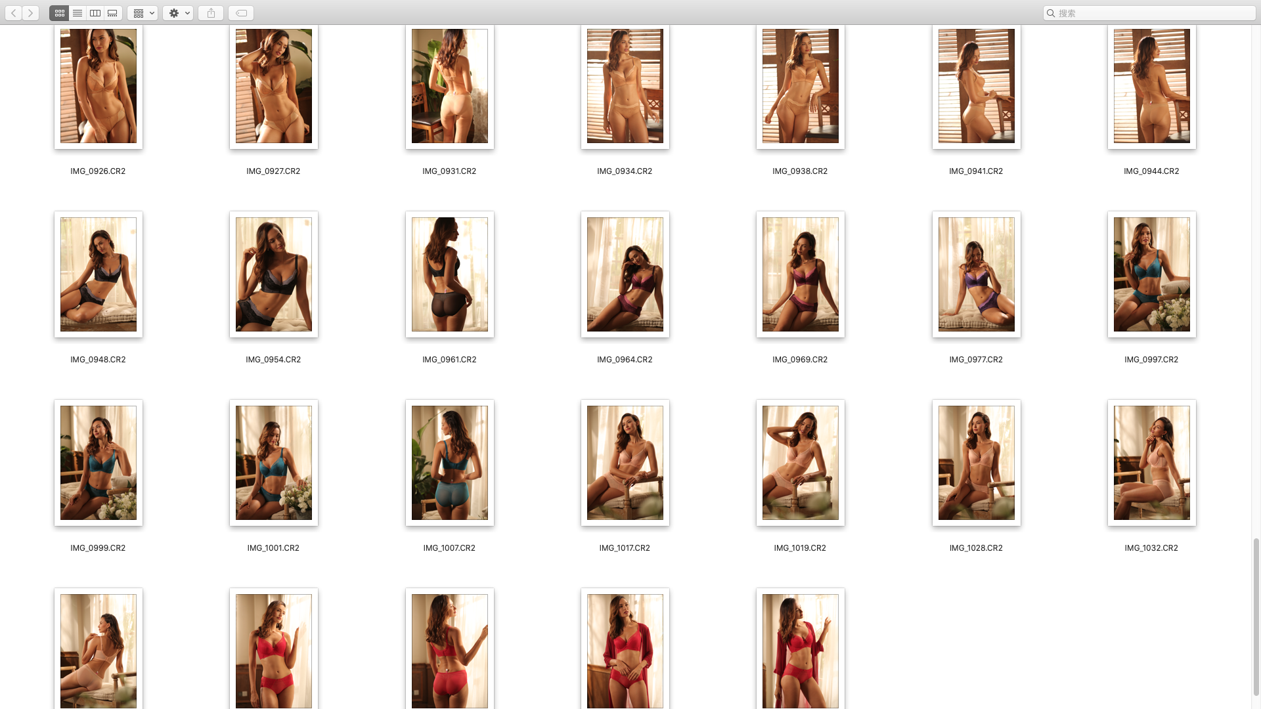This screenshot has width=1261, height=709.
Task: Click the IMG_0944.CR2 filename label
Action: coord(1151,171)
